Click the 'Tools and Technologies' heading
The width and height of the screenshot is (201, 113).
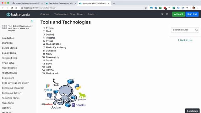pyautogui.click(x=66, y=22)
